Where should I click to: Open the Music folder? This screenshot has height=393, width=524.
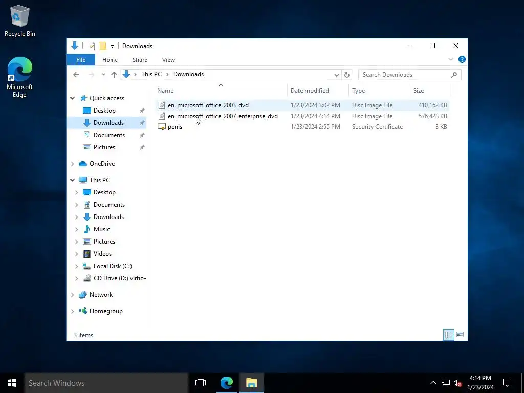(x=102, y=229)
